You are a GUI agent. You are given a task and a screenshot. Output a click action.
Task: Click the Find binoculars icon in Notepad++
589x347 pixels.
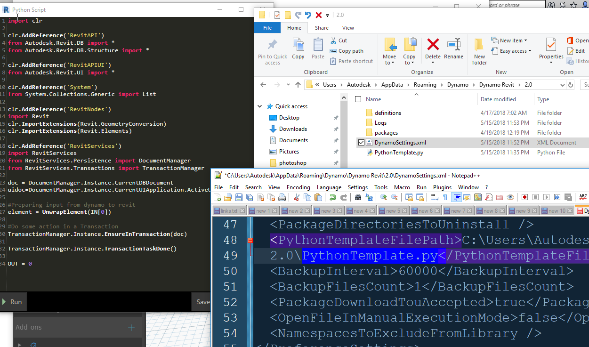tap(358, 197)
